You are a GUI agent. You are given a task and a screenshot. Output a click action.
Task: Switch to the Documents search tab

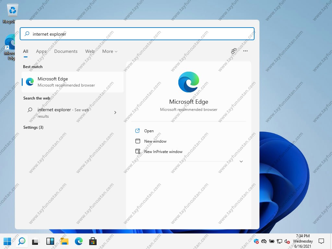[66, 51]
